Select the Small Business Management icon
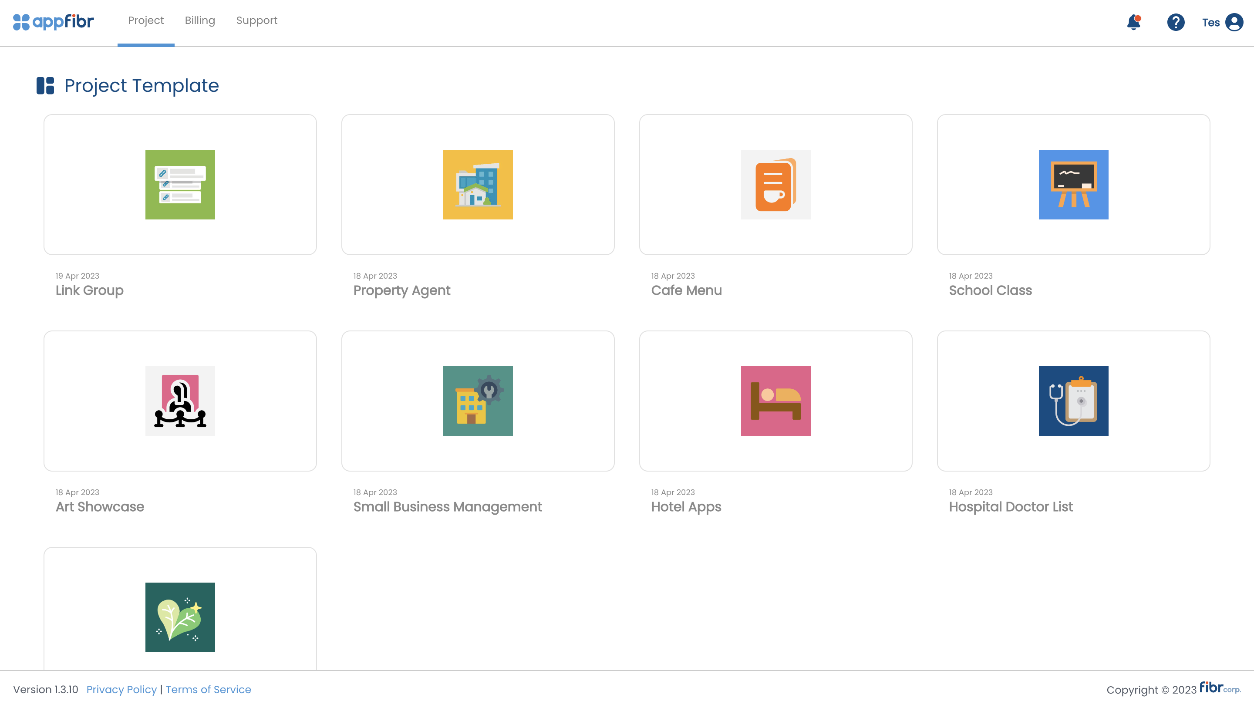The width and height of the screenshot is (1254, 708). (478, 401)
